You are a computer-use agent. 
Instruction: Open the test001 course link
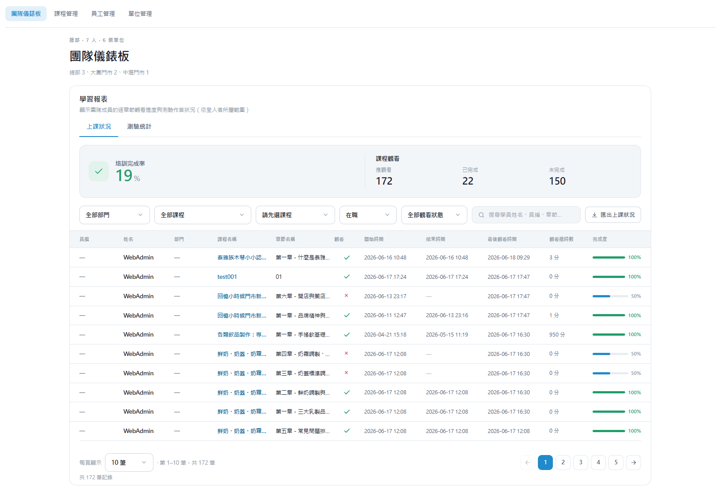[x=227, y=277]
